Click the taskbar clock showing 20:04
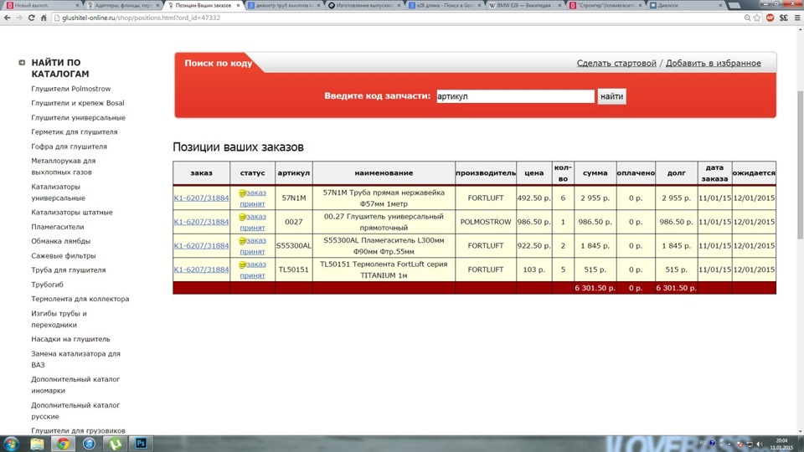This screenshot has width=804, height=452. tap(781, 444)
